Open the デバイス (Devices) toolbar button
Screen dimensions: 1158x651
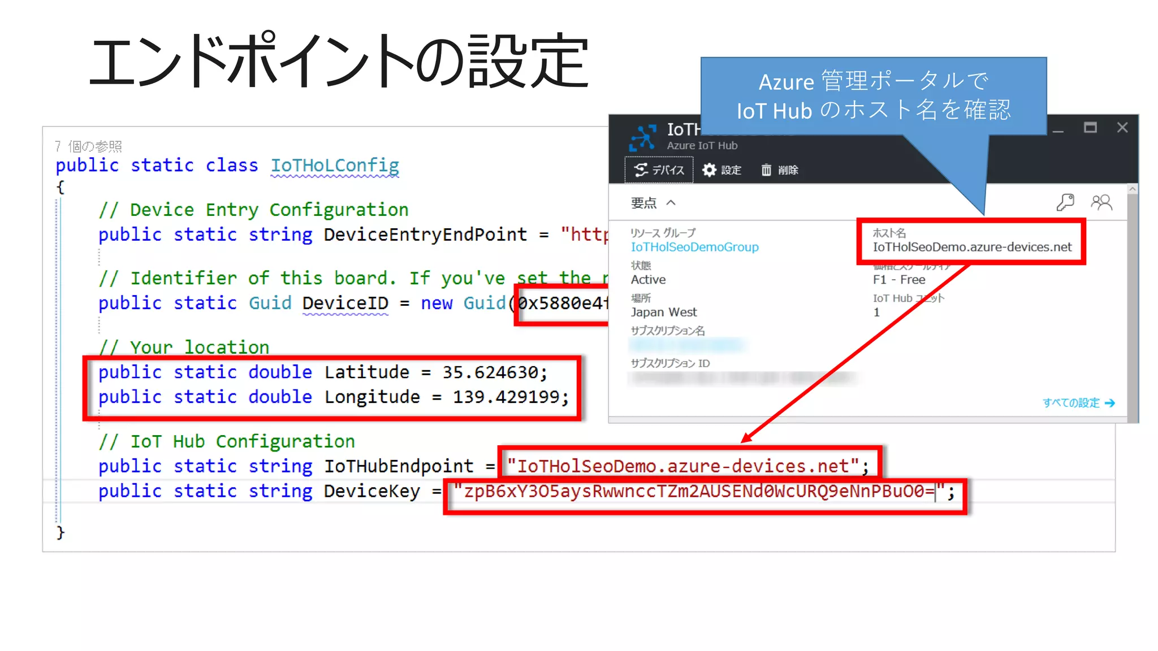[x=659, y=170]
